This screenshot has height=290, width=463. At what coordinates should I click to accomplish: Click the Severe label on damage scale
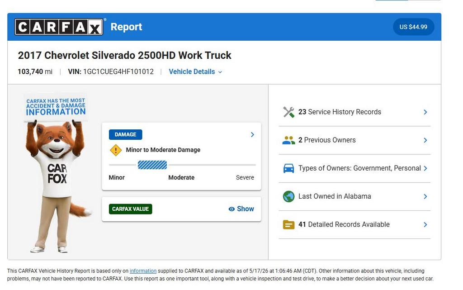[245, 177]
